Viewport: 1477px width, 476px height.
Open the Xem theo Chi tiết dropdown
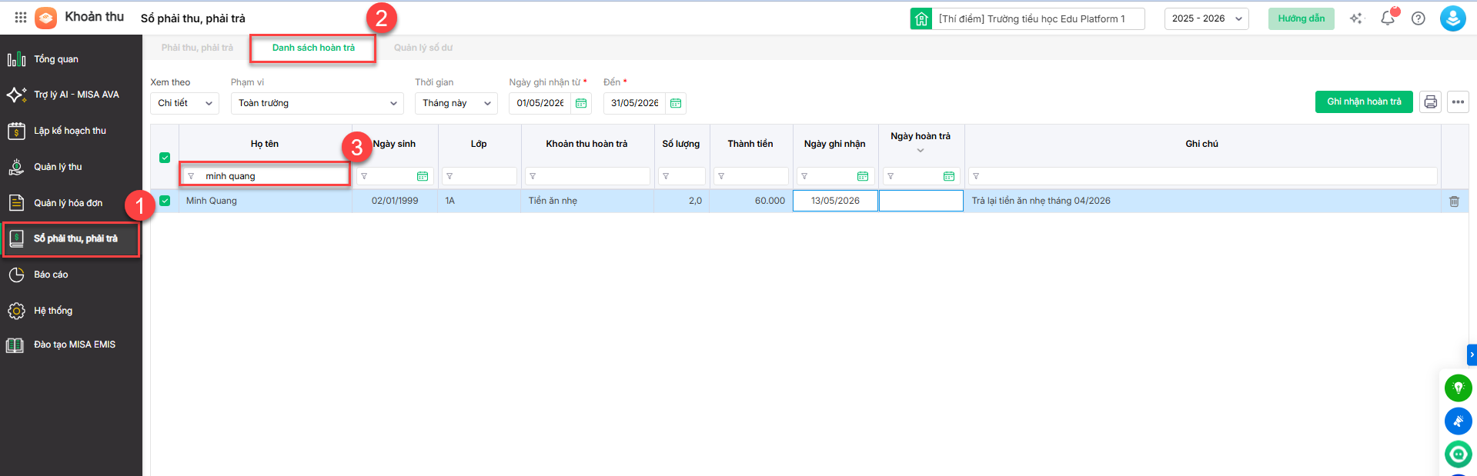[185, 103]
